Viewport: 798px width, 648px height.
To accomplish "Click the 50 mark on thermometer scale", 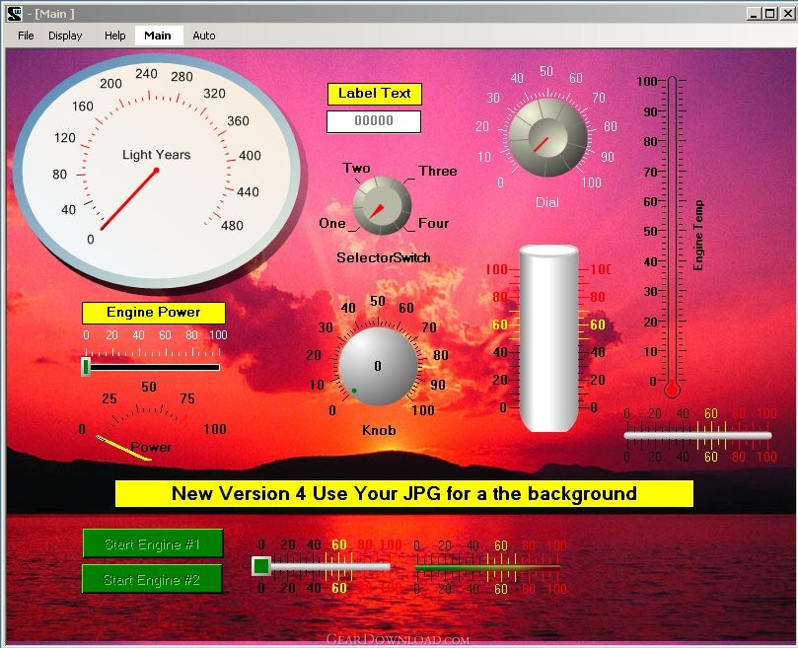I will (x=650, y=231).
